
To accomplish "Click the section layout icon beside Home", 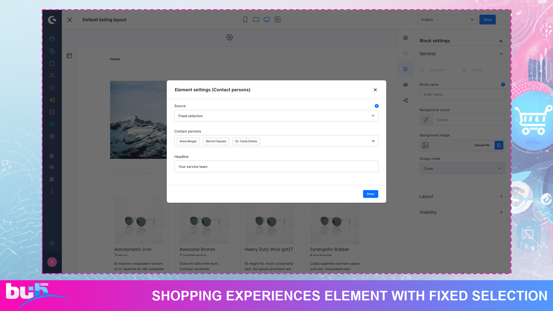I will pyautogui.click(x=69, y=56).
